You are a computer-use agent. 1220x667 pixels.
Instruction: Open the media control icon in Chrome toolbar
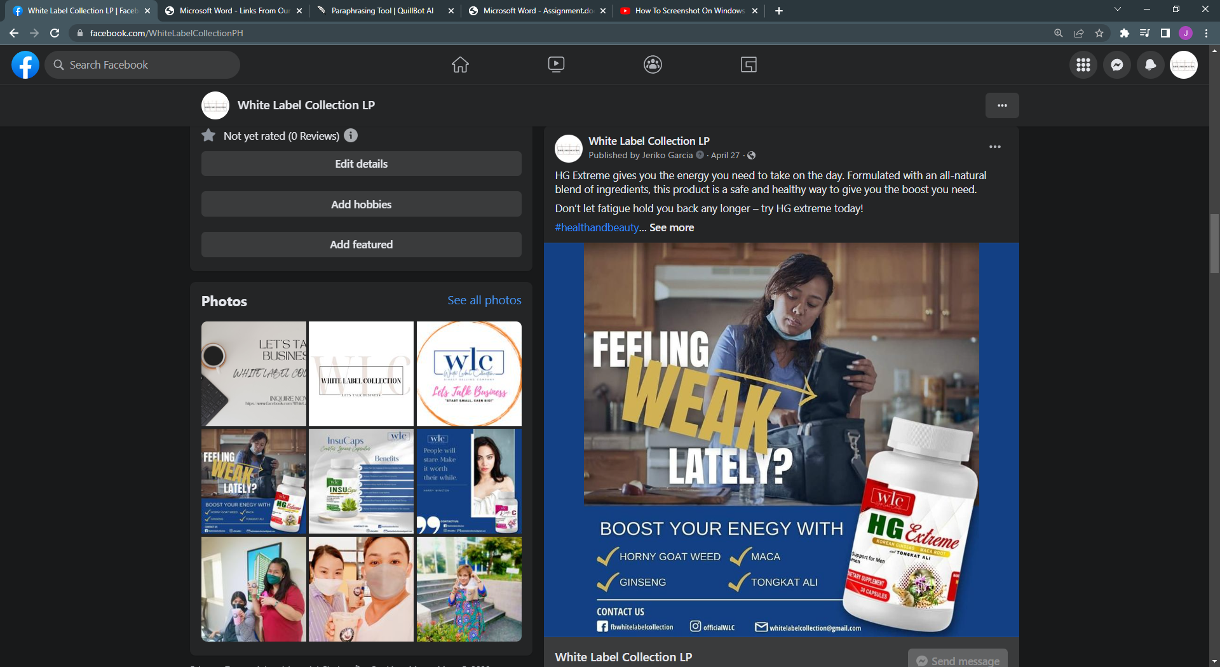tap(1144, 33)
